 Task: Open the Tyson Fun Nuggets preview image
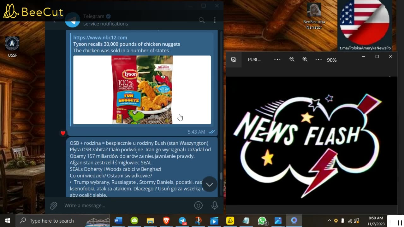(x=142, y=90)
